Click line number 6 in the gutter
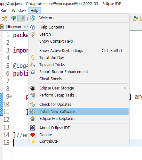Image resolution: width=142 pixels, height=160 pixels. click(x=8, y=73)
